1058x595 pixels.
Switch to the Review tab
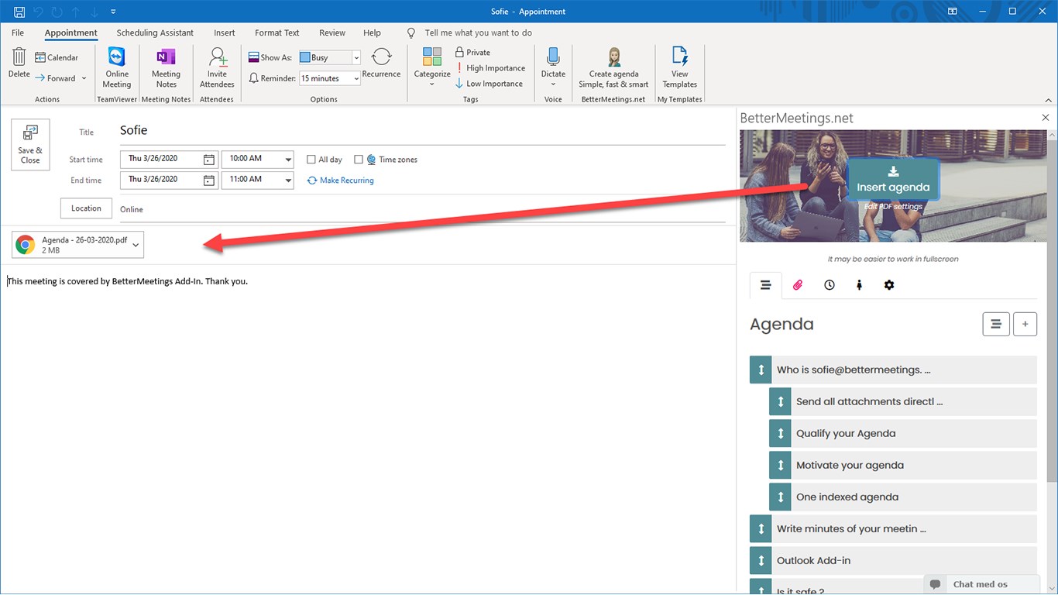332,33
